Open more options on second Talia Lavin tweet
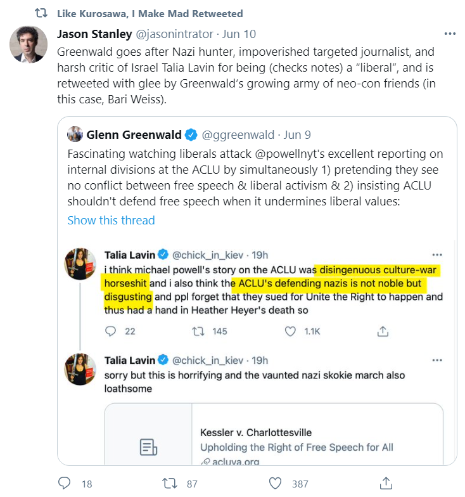The width and height of the screenshot is (465, 497). pyautogui.click(x=437, y=360)
